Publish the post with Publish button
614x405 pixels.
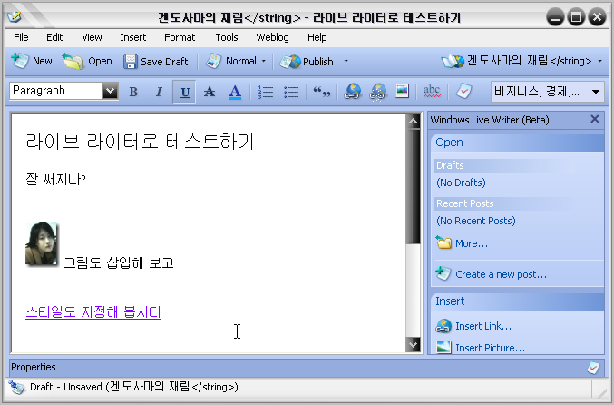(307, 62)
